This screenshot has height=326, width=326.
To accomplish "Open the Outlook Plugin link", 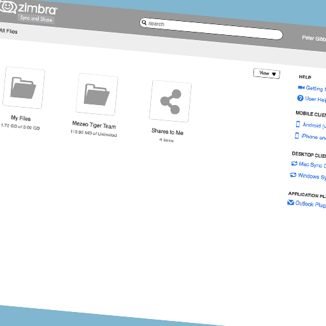I will pyautogui.click(x=311, y=204).
